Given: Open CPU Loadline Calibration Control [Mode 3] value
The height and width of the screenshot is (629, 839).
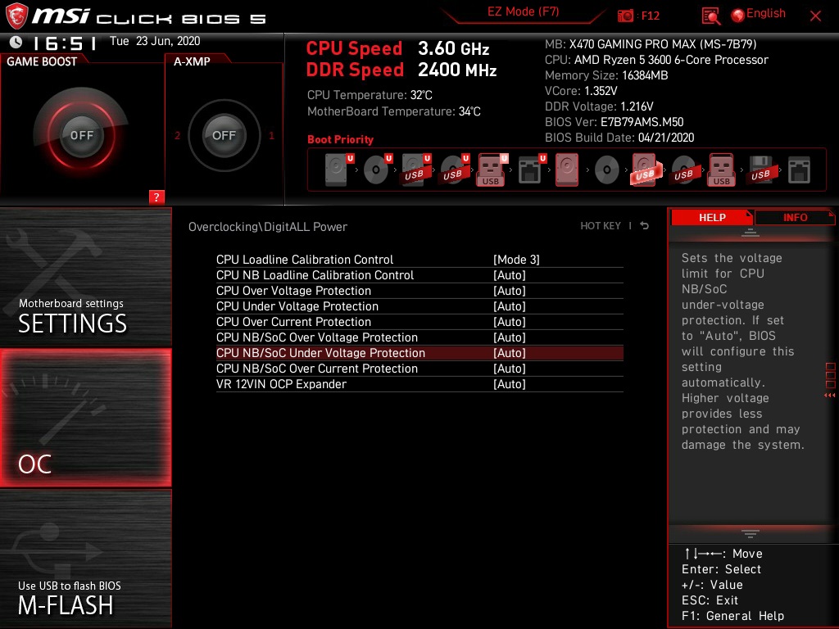Looking at the screenshot, I should (x=516, y=260).
